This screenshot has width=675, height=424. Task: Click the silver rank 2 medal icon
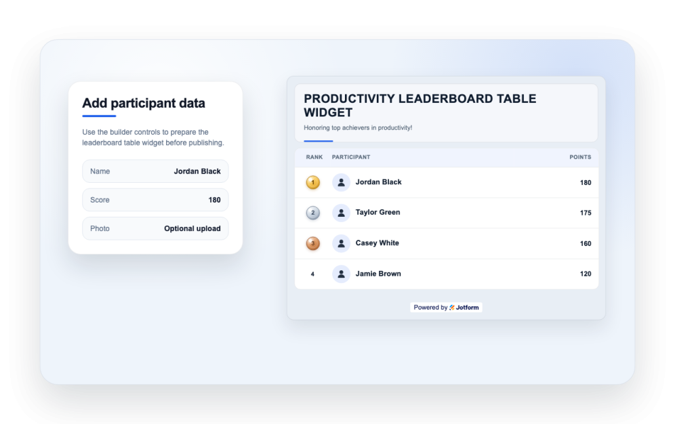313,213
